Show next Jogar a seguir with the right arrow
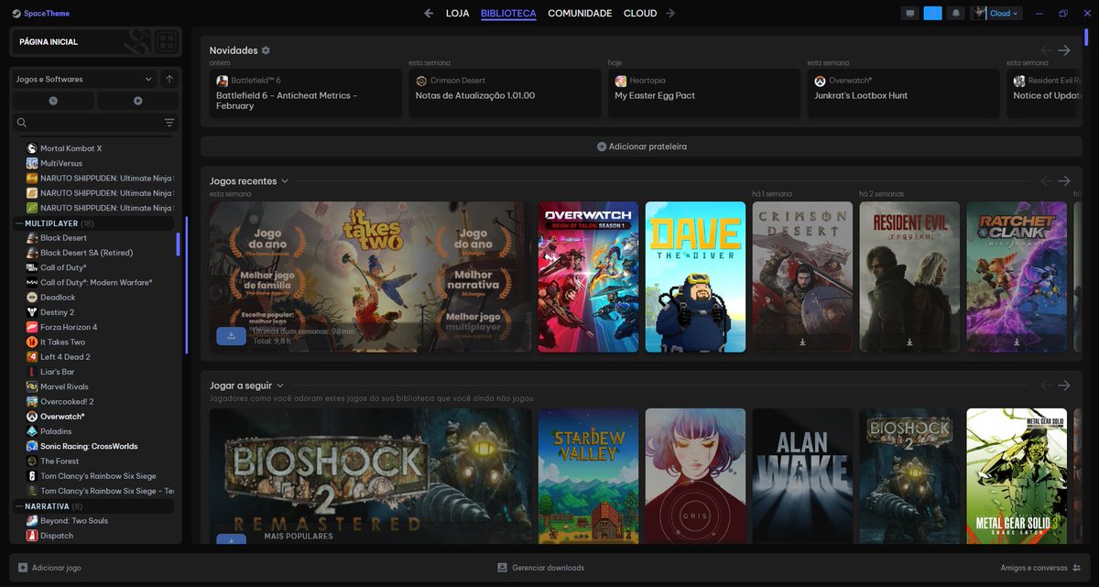The width and height of the screenshot is (1099, 587). [1063, 386]
